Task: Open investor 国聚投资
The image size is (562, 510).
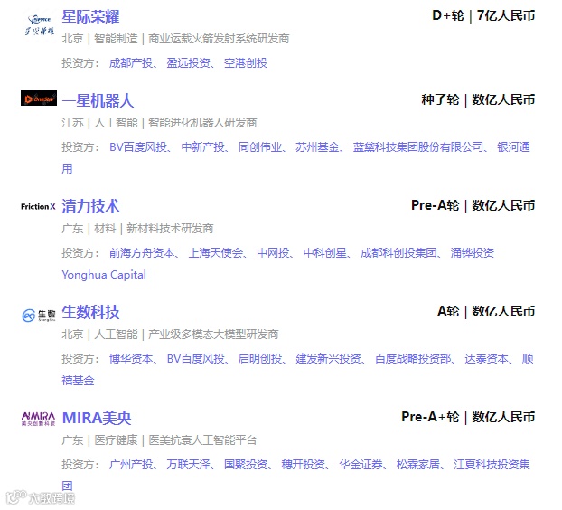Action: coord(246,465)
